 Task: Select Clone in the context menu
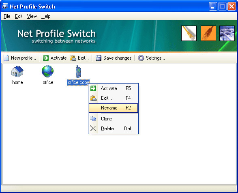(x=113, y=119)
